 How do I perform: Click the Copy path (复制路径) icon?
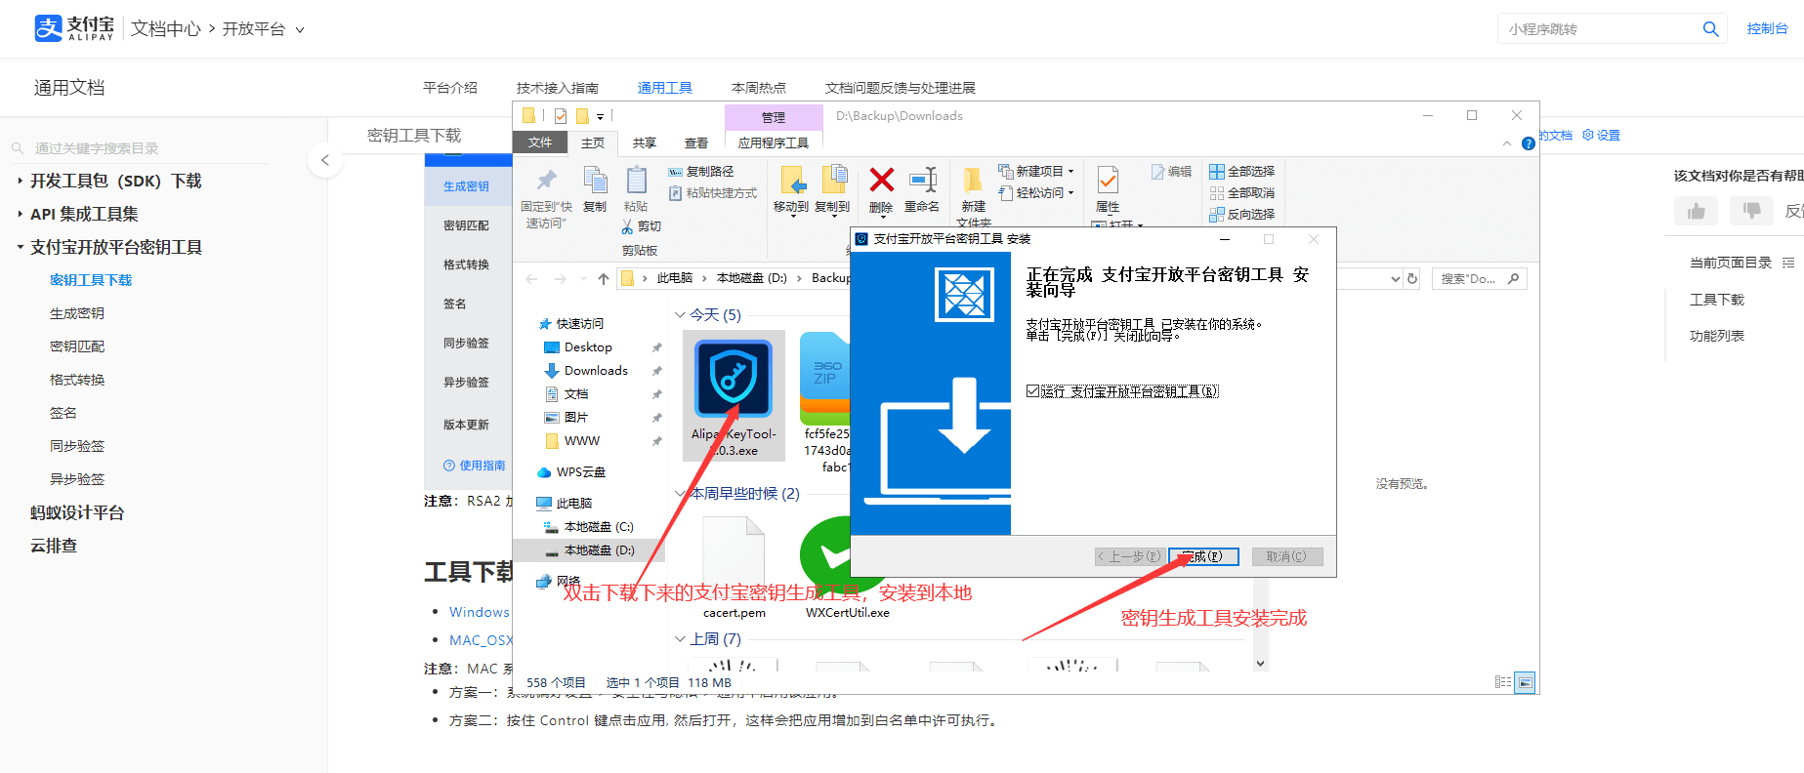(x=675, y=172)
